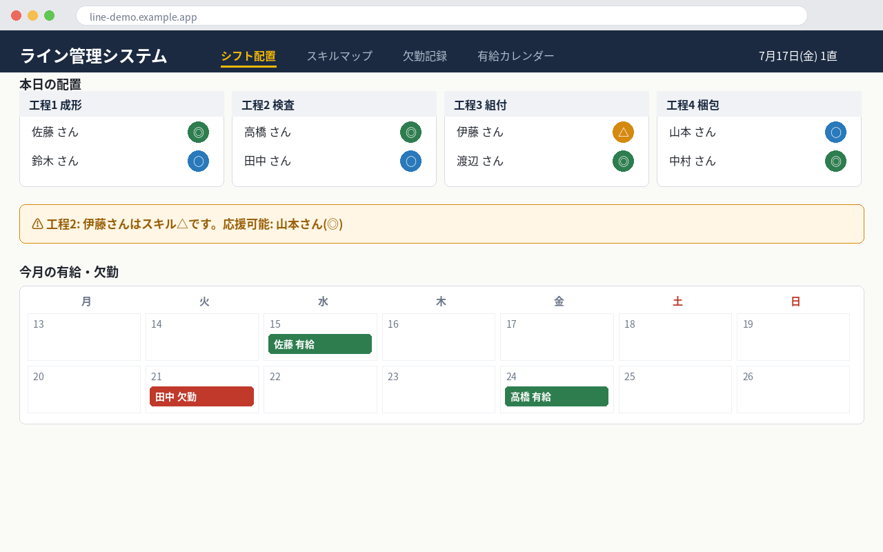
Task: Select the 工程3 組付 card header
Action: click(546, 104)
